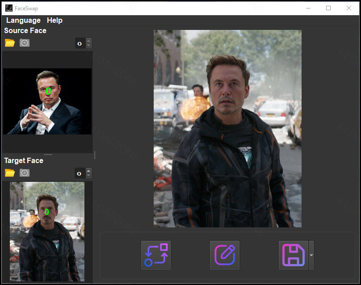361x285 pixels.
Task: Open the Language menu
Action: pos(23,20)
